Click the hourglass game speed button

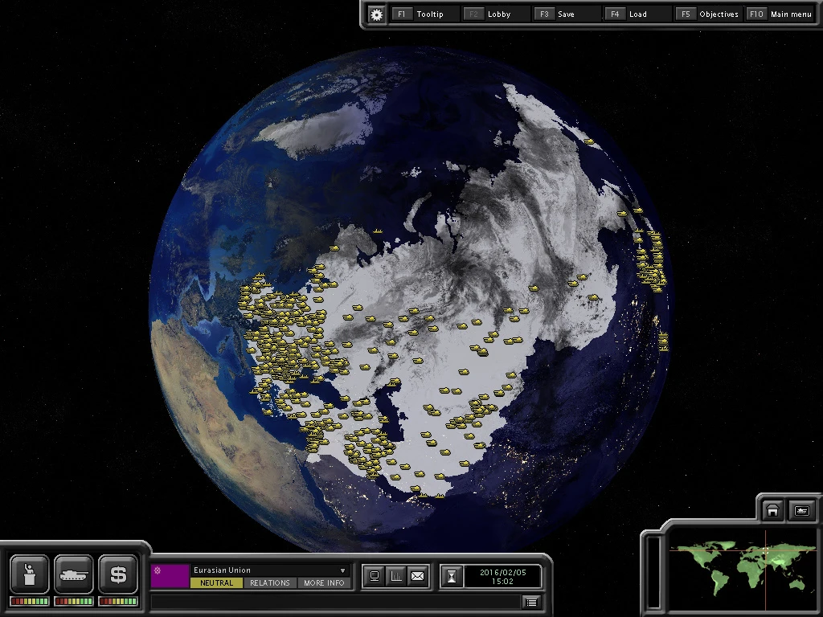(x=452, y=576)
